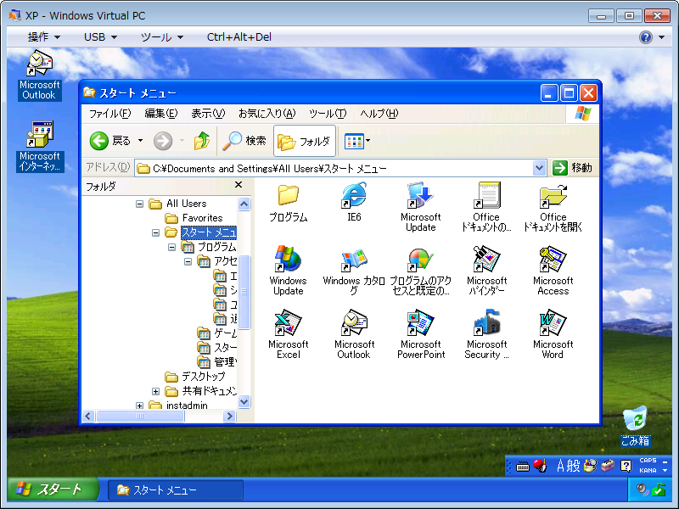Toggle the フォルダ folders pane button

pyautogui.click(x=304, y=141)
